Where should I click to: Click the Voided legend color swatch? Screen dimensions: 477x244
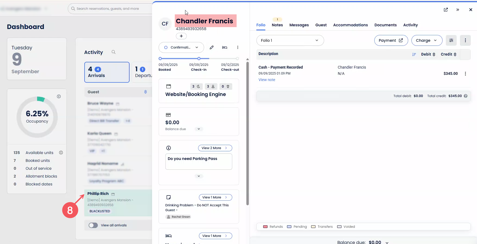tap(339, 227)
